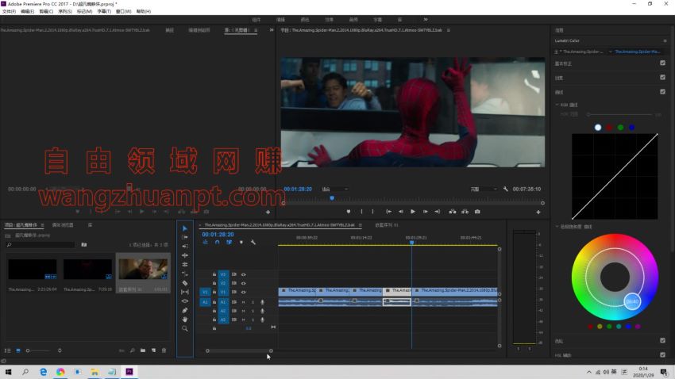
Task: Open the 剪辑(C) menu
Action: pos(46,11)
